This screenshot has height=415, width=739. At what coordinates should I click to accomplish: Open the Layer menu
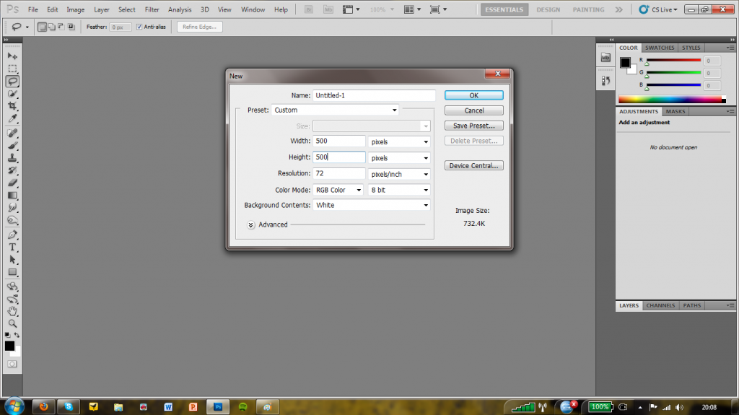pos(101,9)
